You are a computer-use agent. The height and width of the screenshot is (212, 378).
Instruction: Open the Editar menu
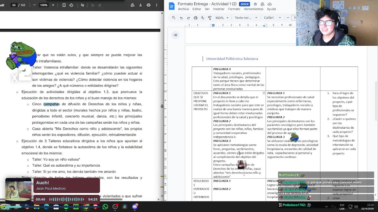[x=197, y=9]
